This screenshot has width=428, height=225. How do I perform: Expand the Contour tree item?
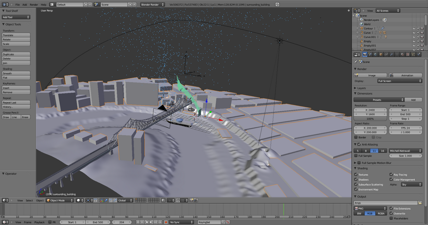coord(357,28)
